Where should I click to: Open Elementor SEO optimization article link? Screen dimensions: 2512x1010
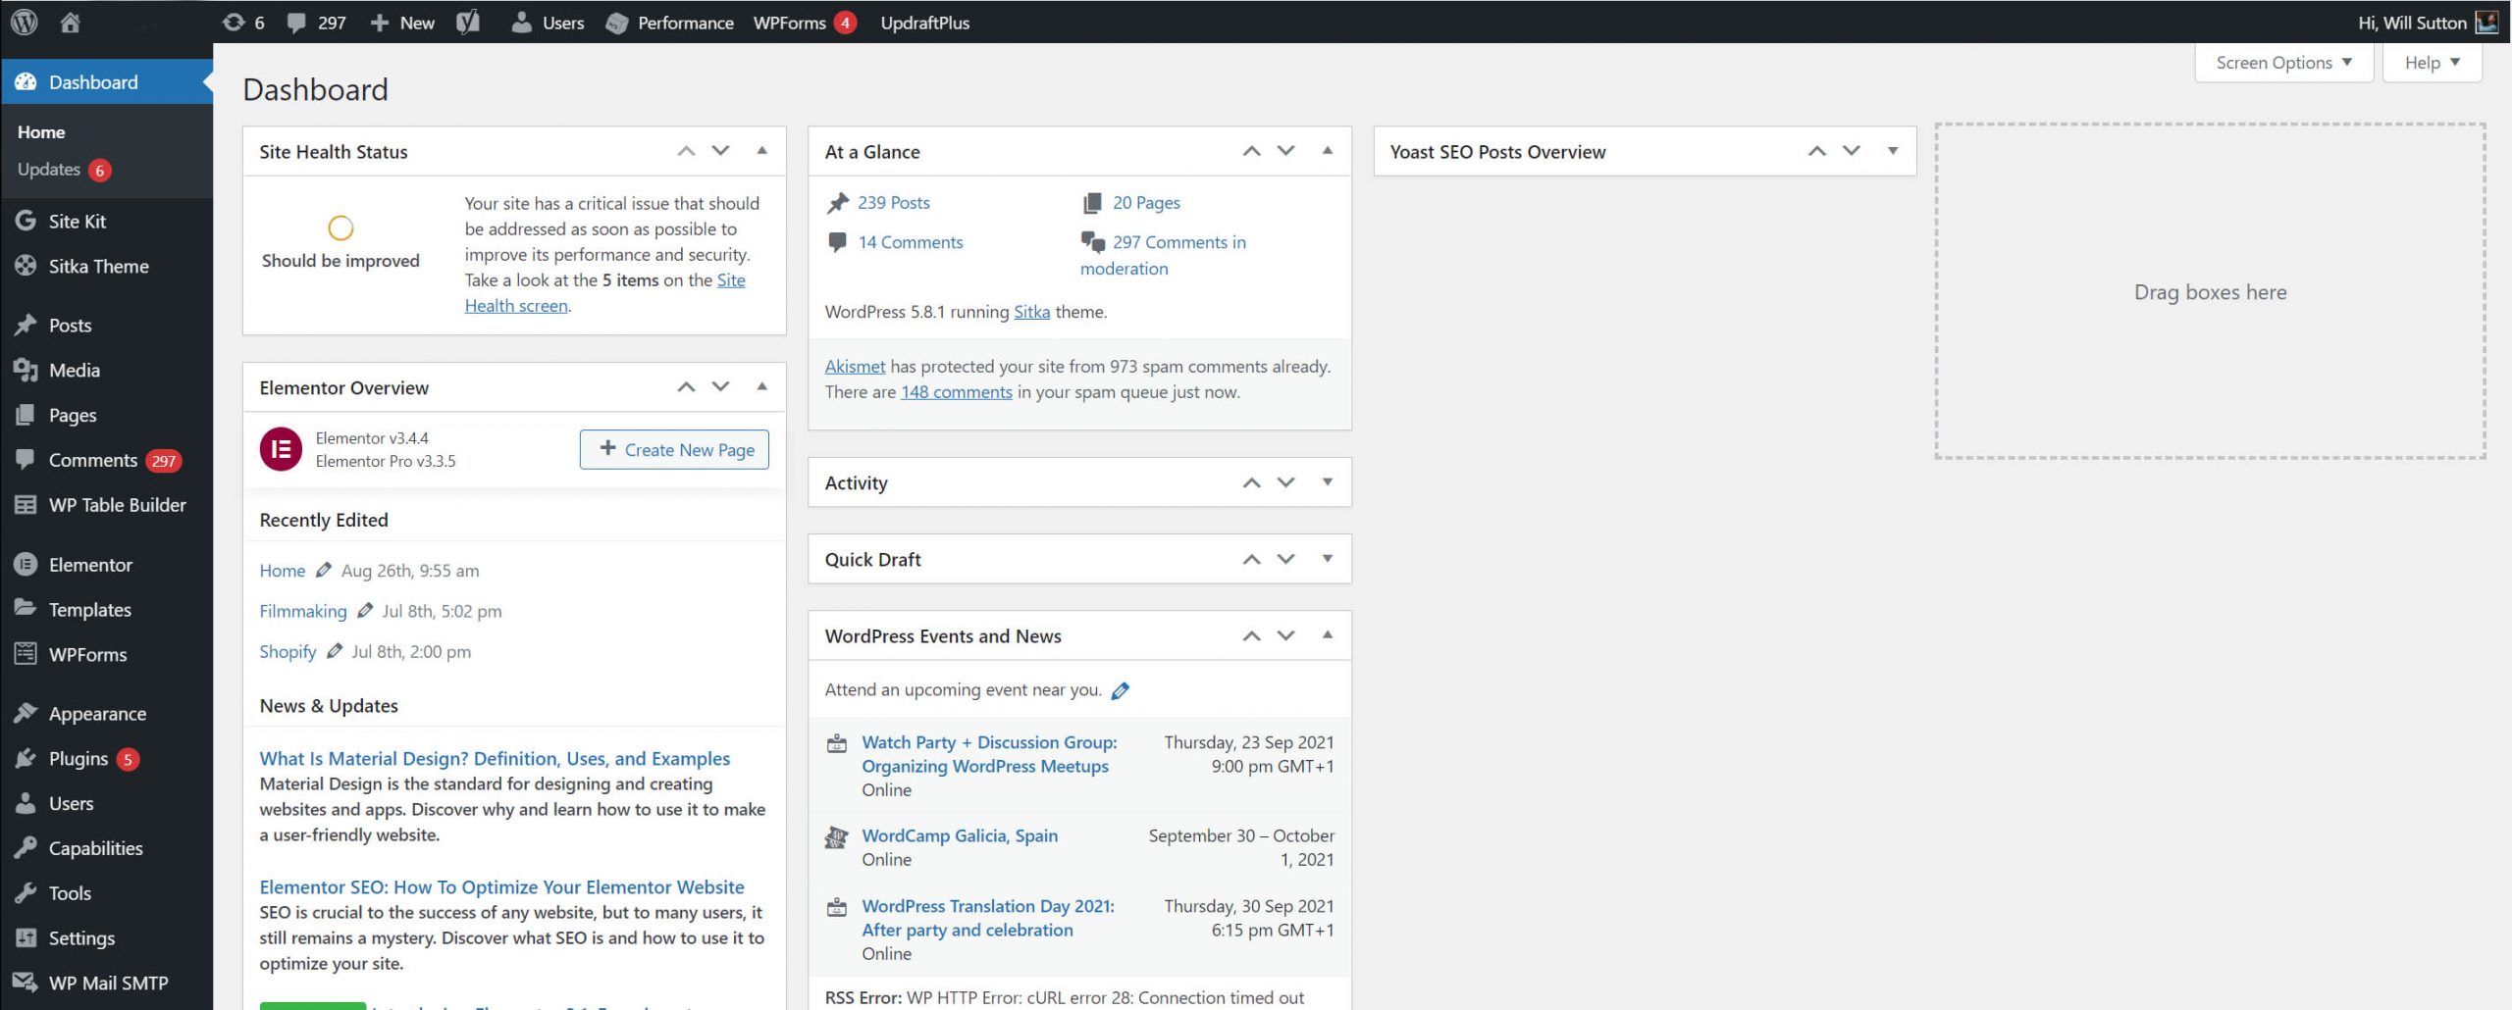[501, 886]
